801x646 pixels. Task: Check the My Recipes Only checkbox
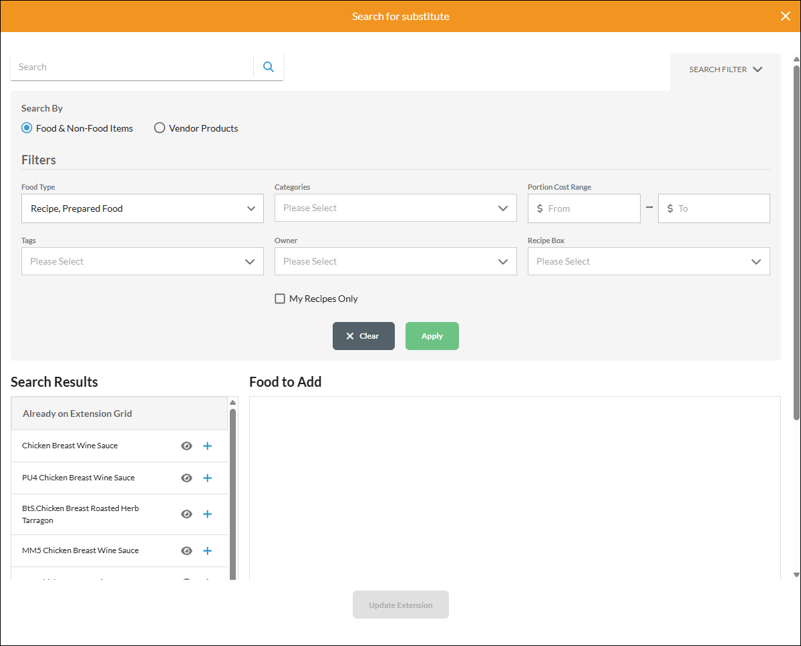[x=280, y=299]
